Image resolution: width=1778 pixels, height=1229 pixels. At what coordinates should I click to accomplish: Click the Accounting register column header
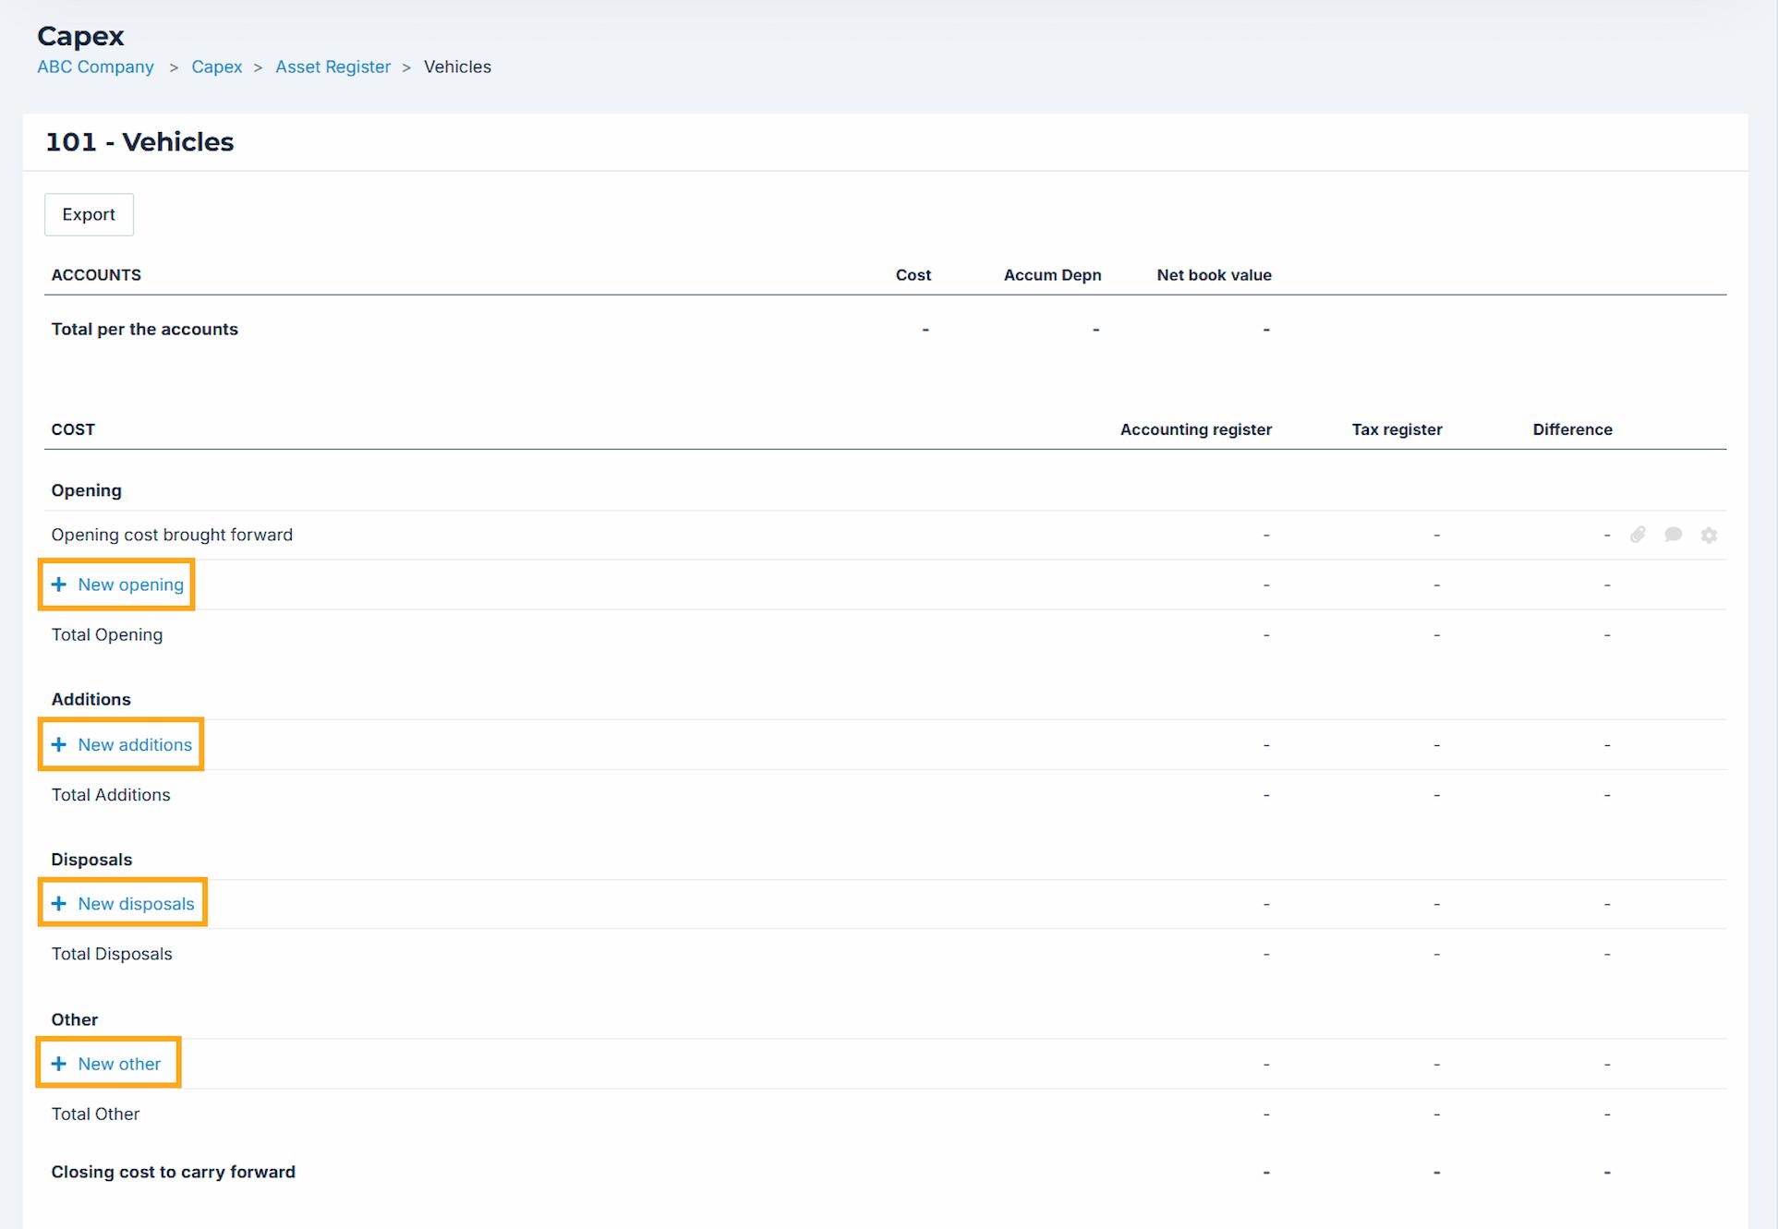(1195, 429)
